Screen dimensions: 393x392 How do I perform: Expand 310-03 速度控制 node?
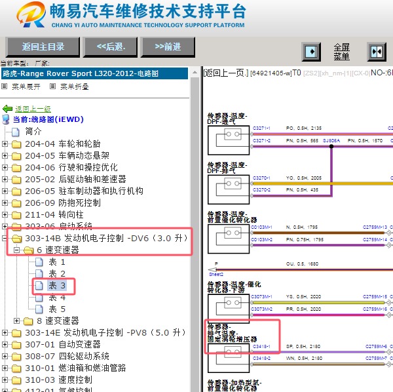coord(5,380)
